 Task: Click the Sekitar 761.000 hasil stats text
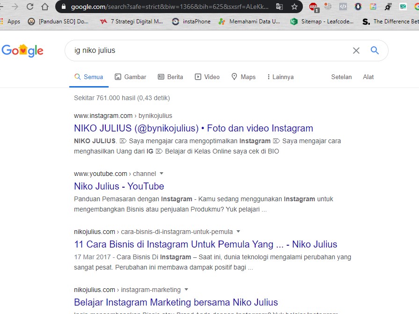click(122, 98)
